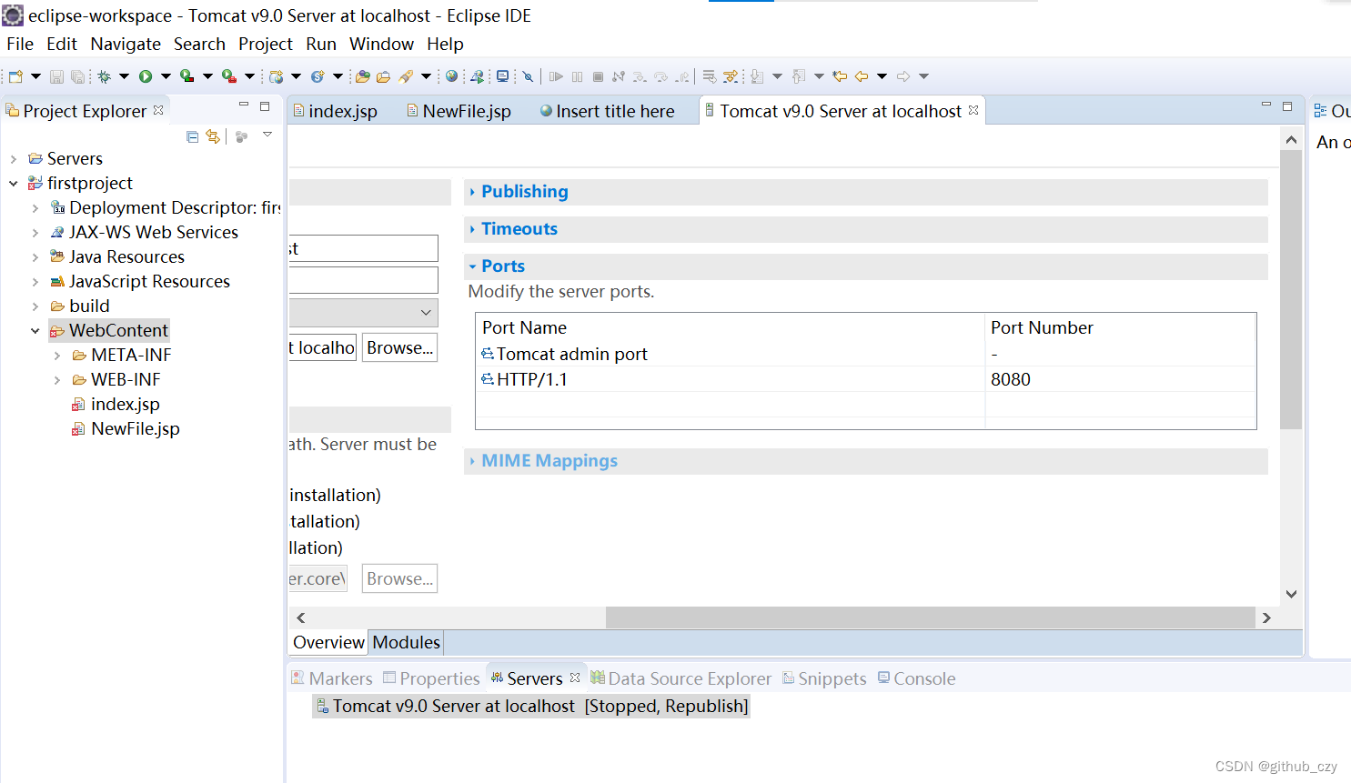
Task: Expand the WEB-INF folder
Action: pos(58,379)
